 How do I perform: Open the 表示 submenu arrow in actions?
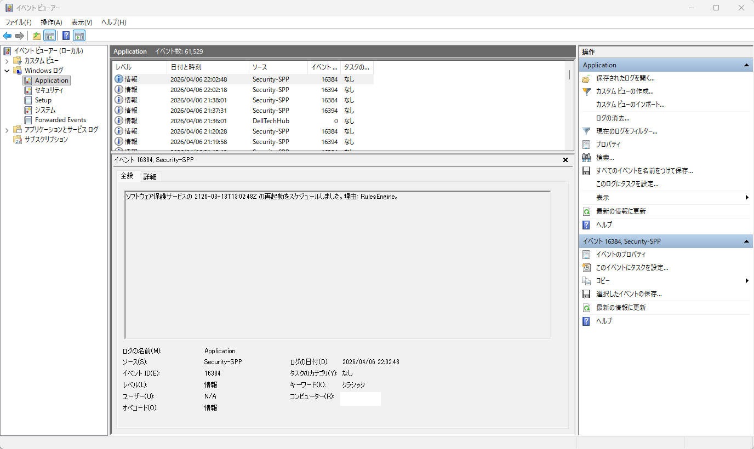click(747, 198)
